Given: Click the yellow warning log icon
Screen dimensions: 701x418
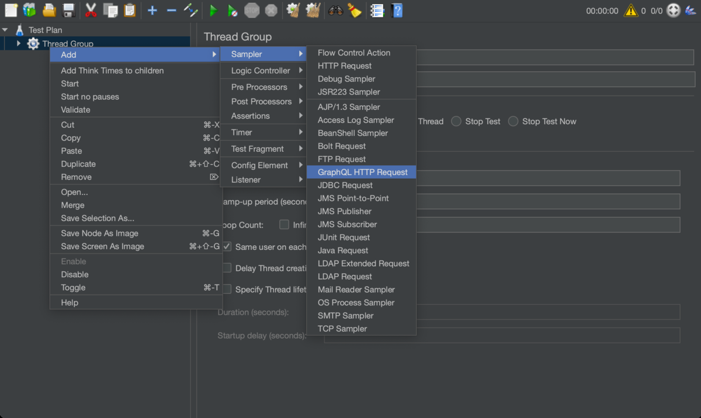Looking at the screenshot, I should pyautogui.click(x=630, y=11).
